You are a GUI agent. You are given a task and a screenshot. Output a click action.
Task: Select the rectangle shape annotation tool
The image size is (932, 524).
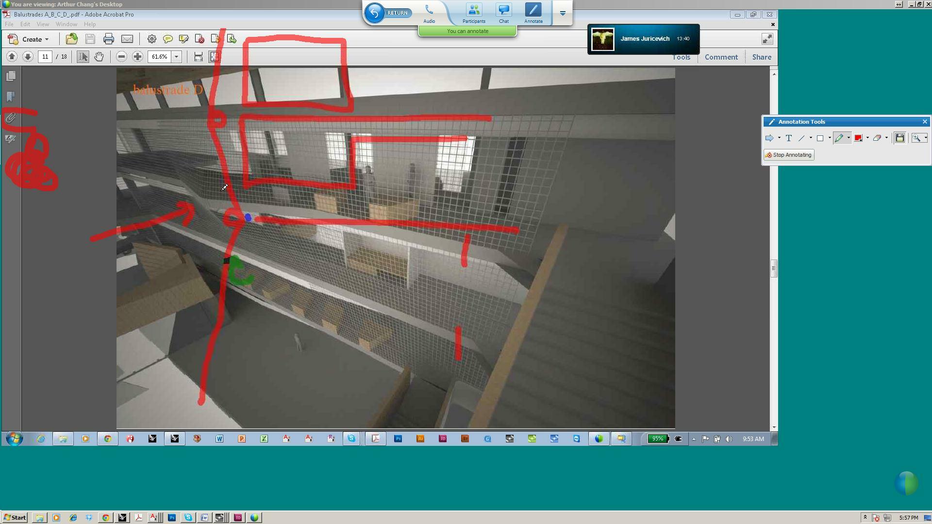(820, 138)
